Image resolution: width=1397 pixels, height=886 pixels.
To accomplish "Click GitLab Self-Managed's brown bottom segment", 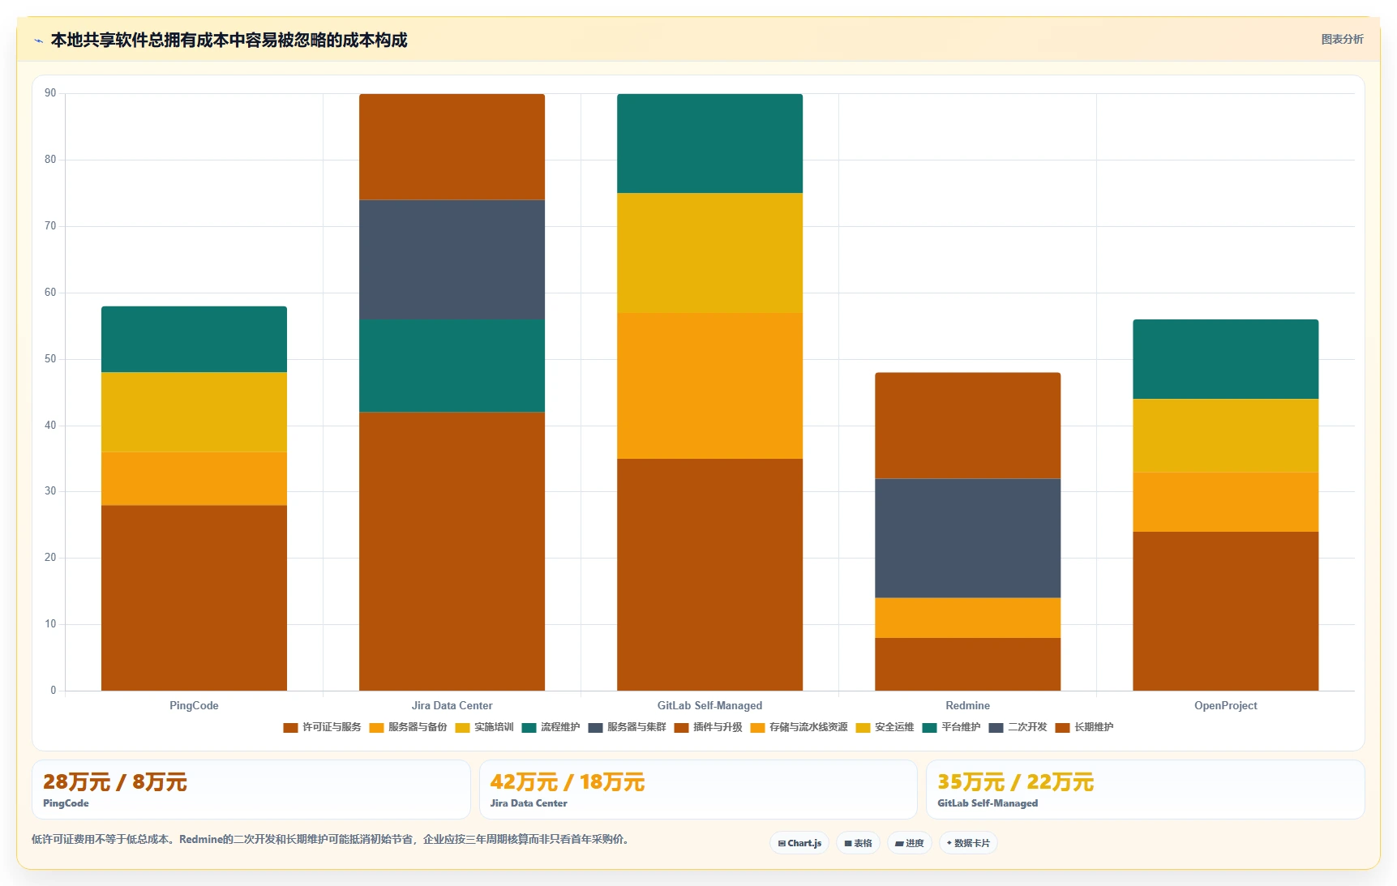I will [x=709, y=575].
